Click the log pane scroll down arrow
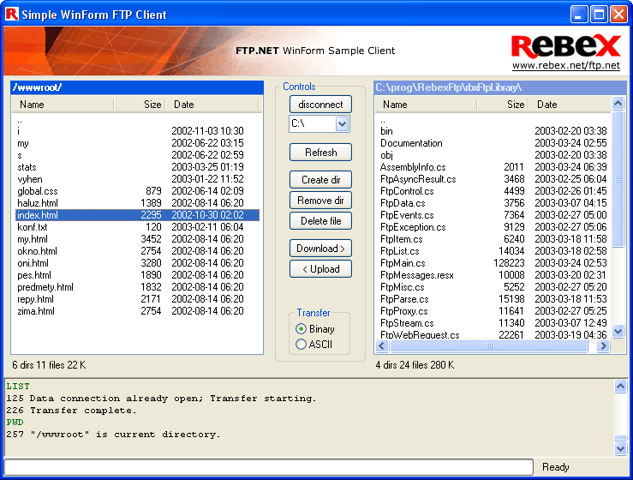The image size is (633, 480). pos(620,448)
